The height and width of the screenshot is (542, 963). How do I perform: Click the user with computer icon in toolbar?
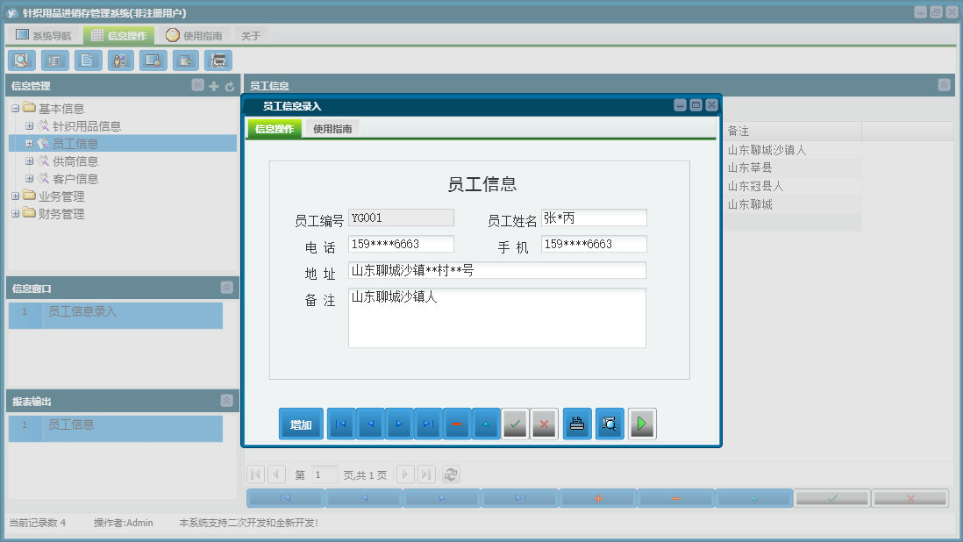click(120, 61)
